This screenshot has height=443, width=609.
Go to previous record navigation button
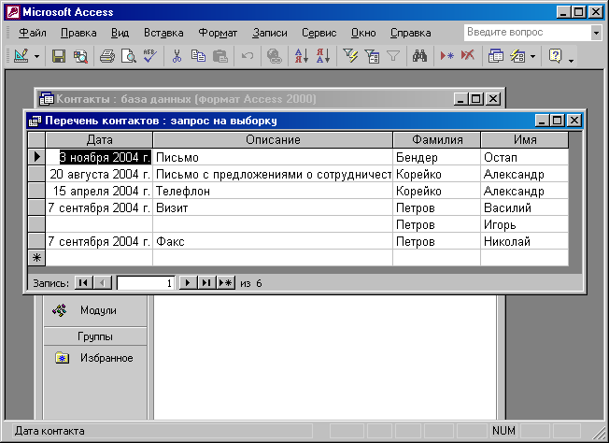coord(103,282)
